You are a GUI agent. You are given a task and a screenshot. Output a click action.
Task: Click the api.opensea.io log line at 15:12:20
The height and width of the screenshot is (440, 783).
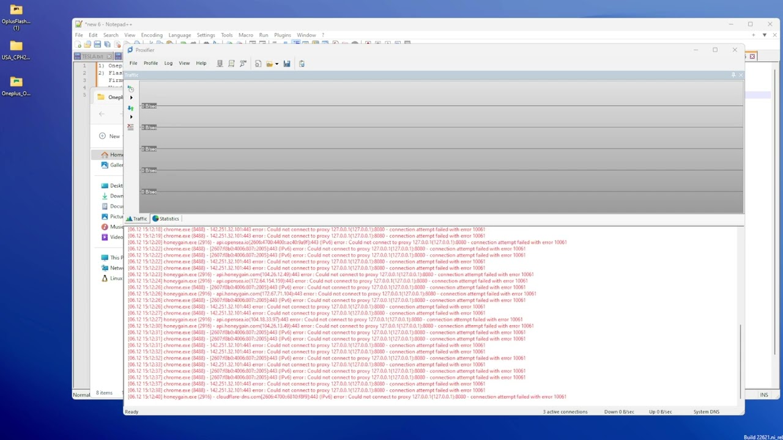point(347,242)
